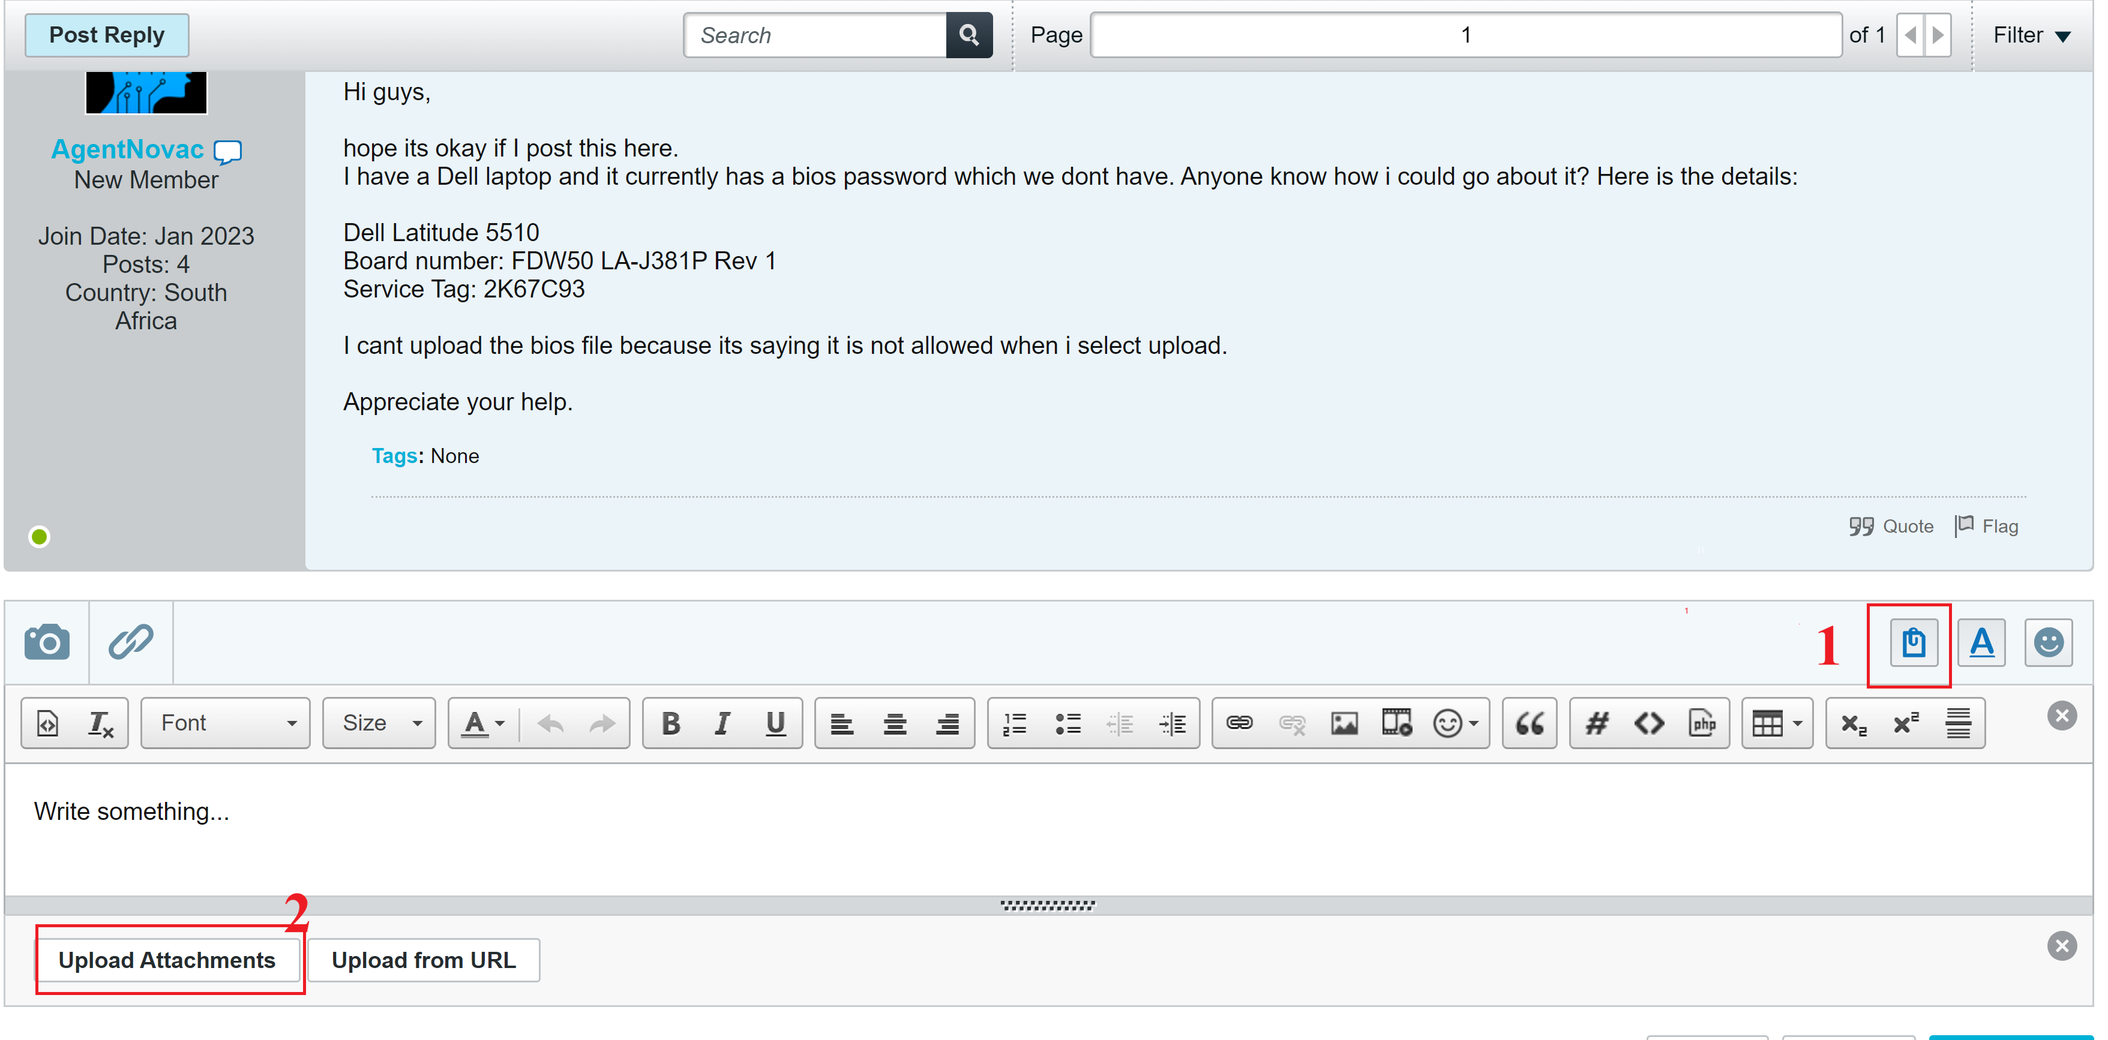Click the forum Search input field
2108x1040 pixels.
pyautogui.click(x=815, y=35)
